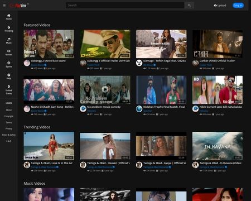251x201 pixels.
Task: Open channel avatar beside Love Is In The Air
Action: coord(27,165)
